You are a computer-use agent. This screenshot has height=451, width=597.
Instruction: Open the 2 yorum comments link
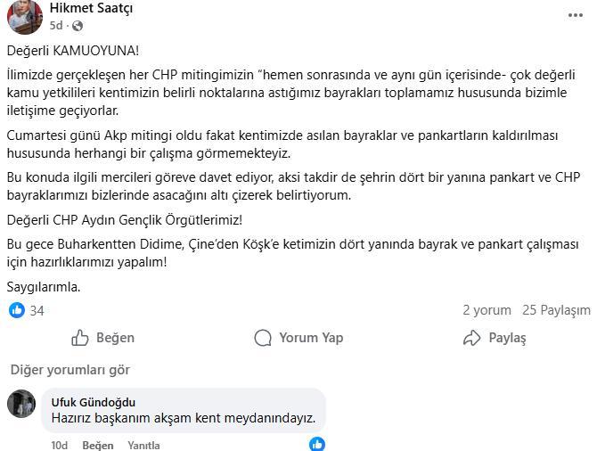(x=487, y=310)
